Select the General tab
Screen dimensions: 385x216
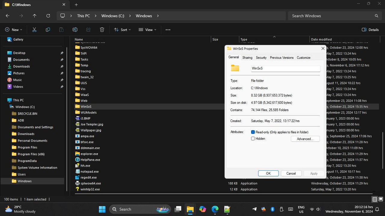233,57
